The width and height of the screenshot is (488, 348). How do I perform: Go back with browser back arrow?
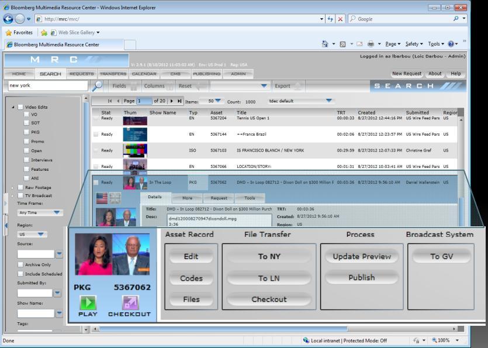point(8,19)
